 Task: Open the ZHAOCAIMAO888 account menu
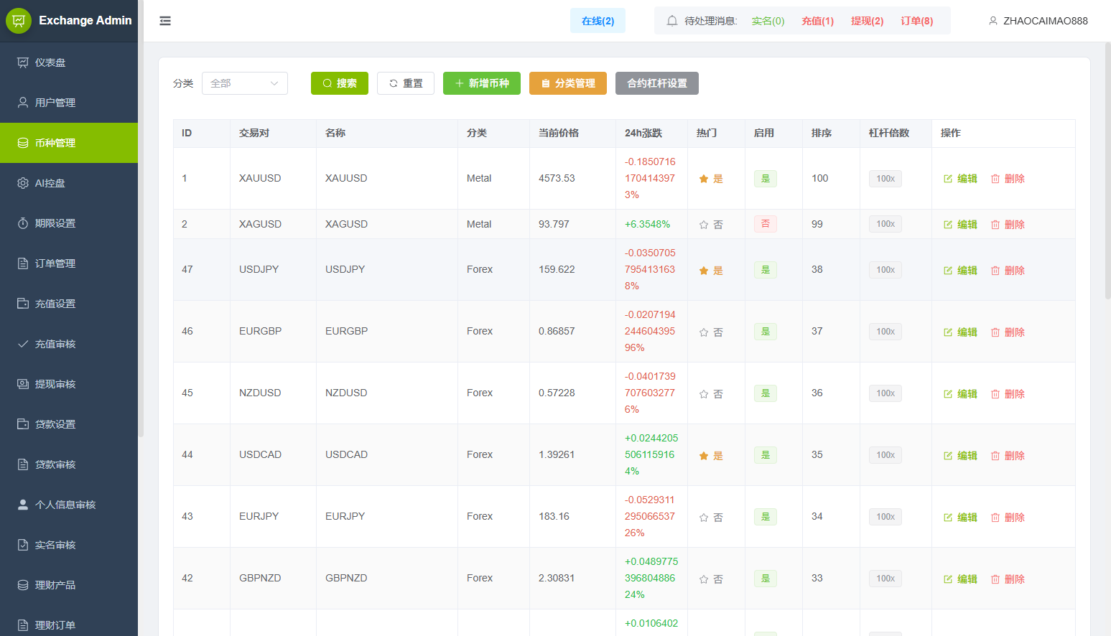(x=1045, y=21)
